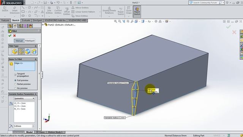This screenshot has height=137, width=243.
Task: Click the upper Variable radius 2mm callout
Action: point(118,83)
